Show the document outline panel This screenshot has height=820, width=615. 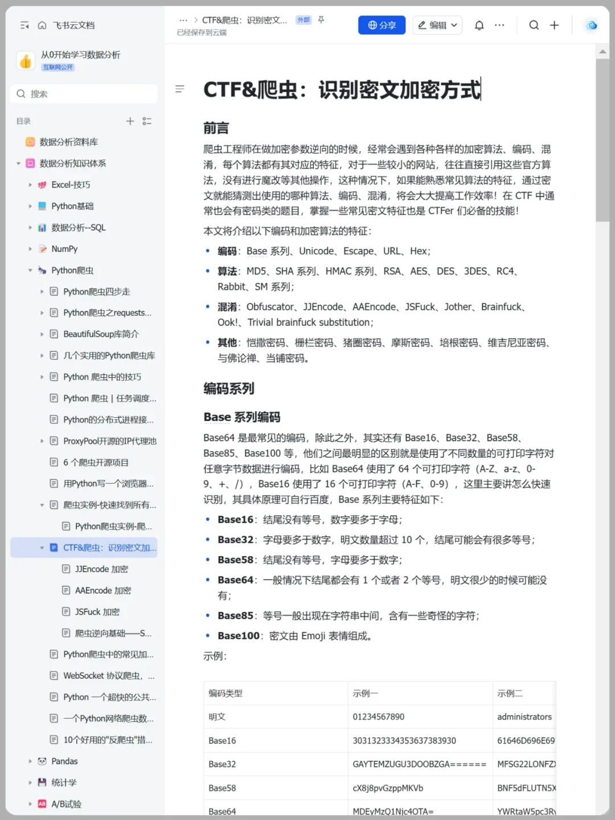pos(180,89)
